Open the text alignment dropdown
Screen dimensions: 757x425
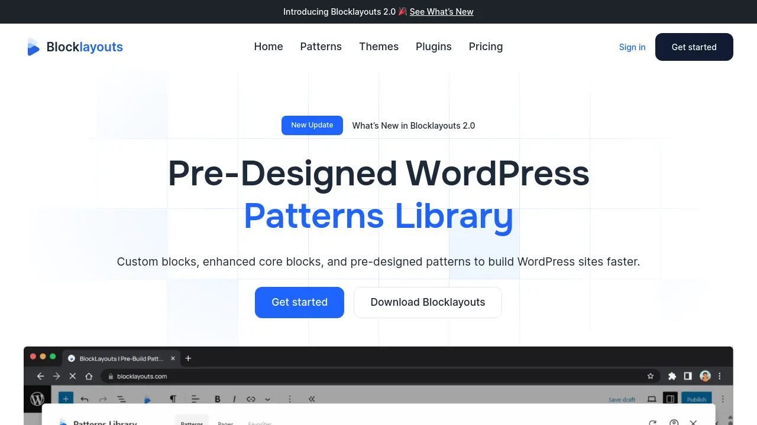point(196,399)
